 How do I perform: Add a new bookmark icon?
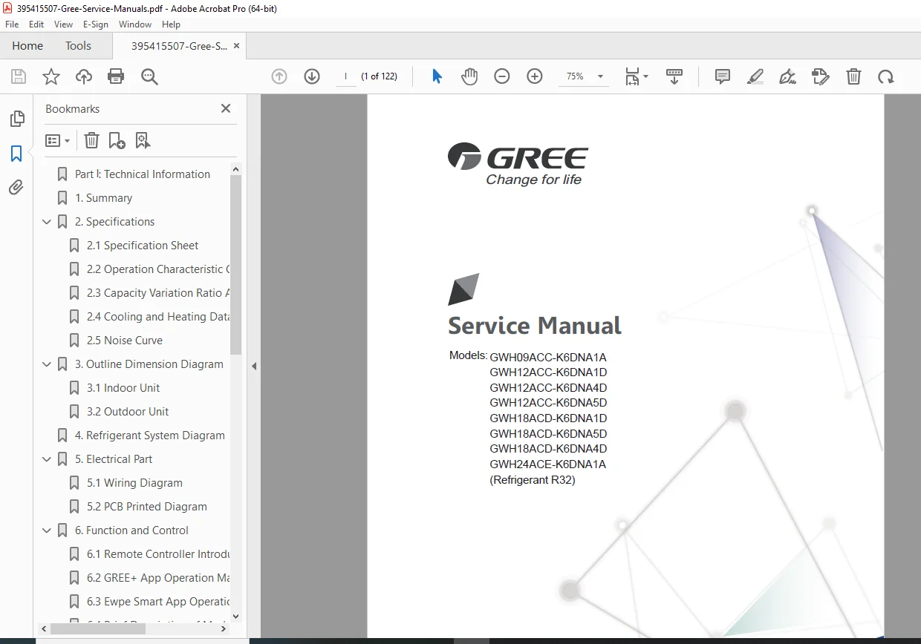(117, 140)
